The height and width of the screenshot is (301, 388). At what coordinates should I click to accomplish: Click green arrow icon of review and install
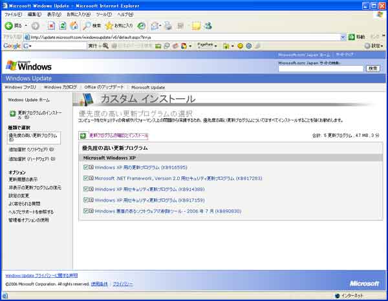(x=83, y=136)
